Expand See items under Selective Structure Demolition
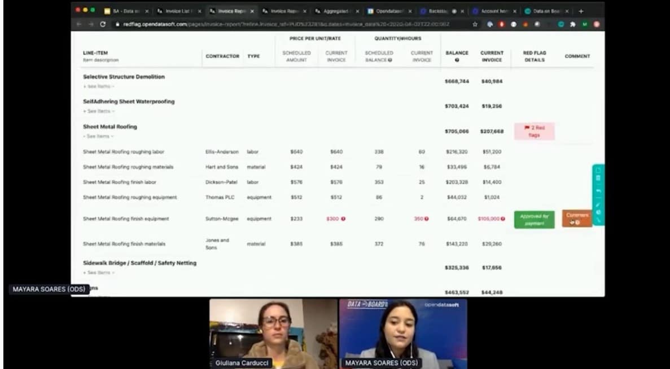Screen dimensions: 670x369 pyautogui.click(x=98, y=86)
